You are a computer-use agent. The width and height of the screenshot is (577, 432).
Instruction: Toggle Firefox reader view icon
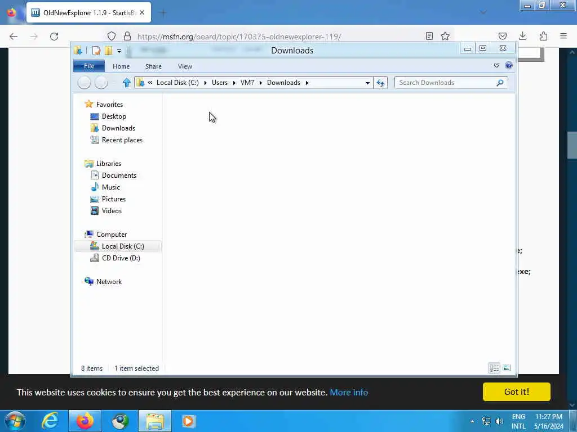pyautogui.click(x=429, y=36)
